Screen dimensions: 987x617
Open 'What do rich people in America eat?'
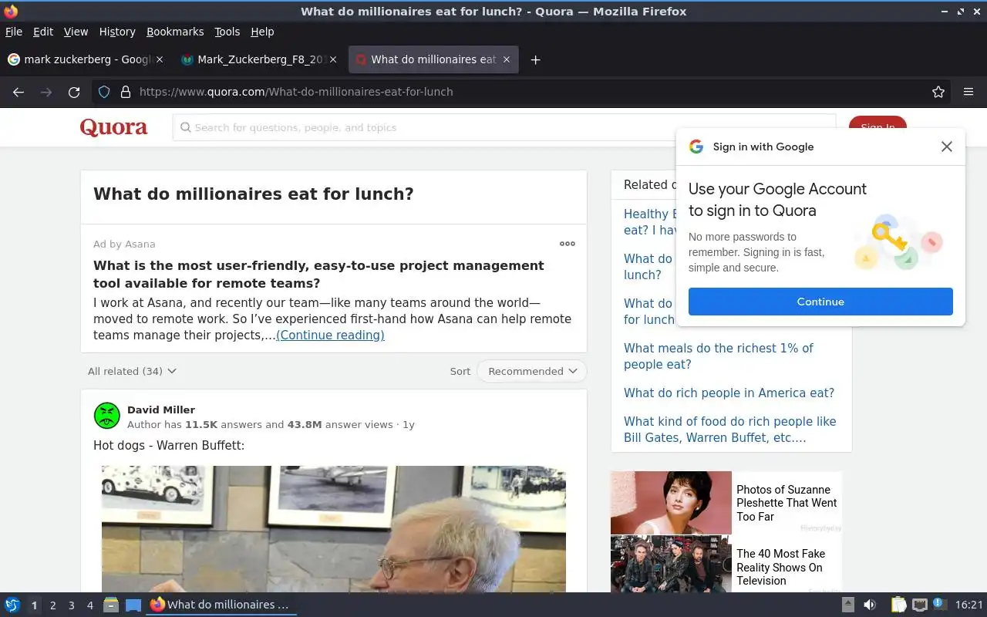point(729,393)
